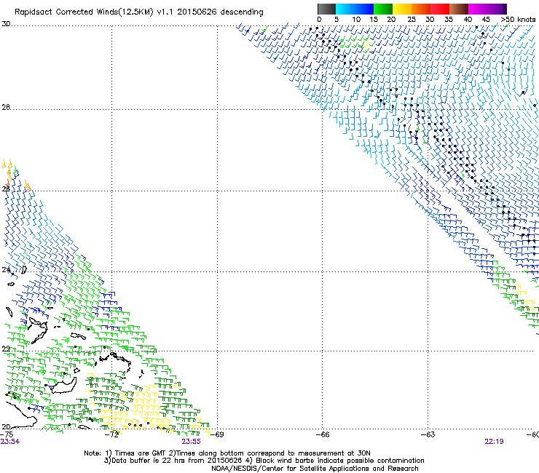
Task: Click the yellow 20-25 knots color band
Action: (402, 9)
